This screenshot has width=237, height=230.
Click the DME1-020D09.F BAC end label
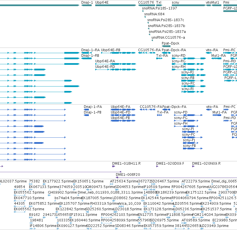(170, 164)
